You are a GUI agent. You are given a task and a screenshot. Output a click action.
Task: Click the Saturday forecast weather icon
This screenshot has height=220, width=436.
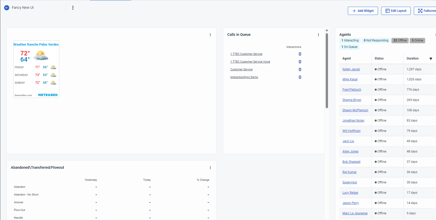(x=53, y=75)
